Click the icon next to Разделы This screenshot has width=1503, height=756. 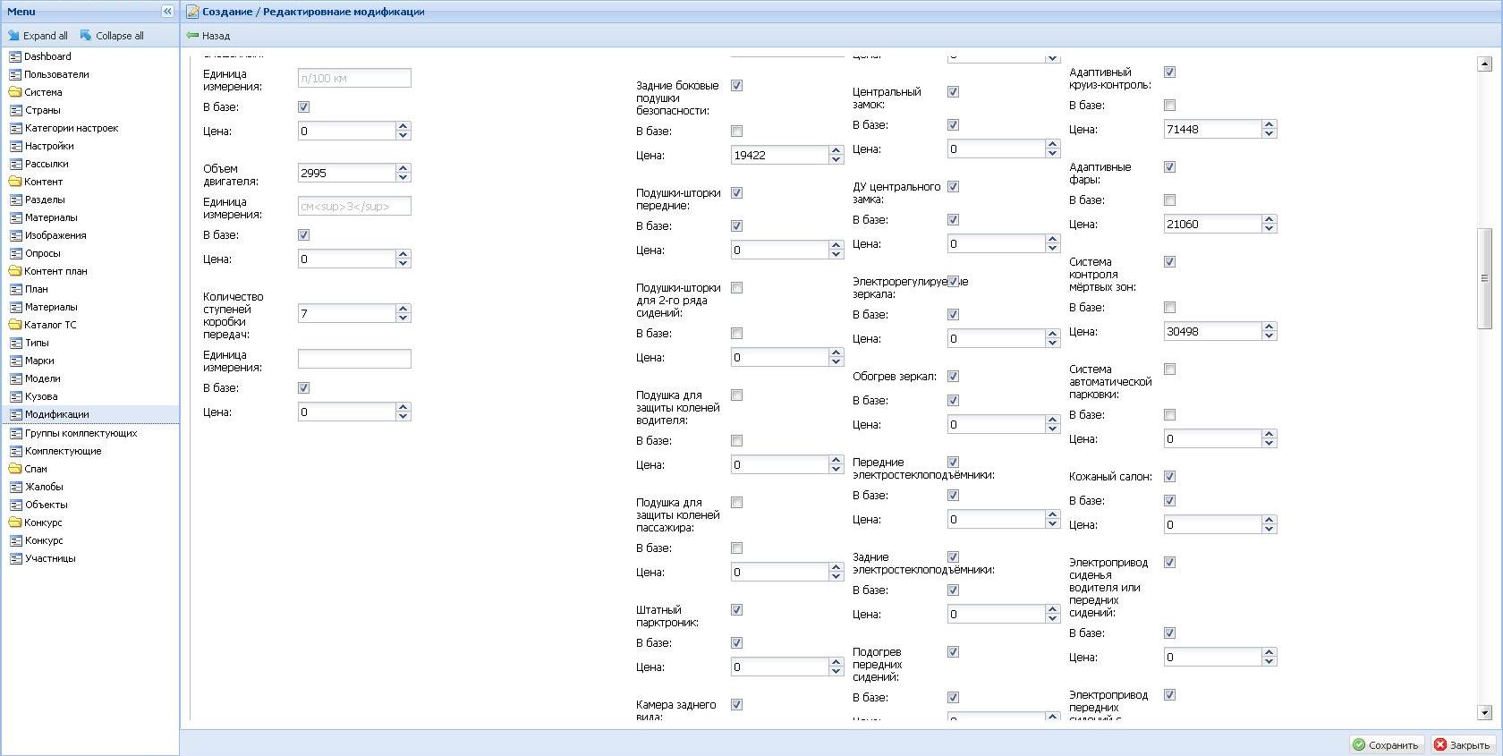pos(15,200)
